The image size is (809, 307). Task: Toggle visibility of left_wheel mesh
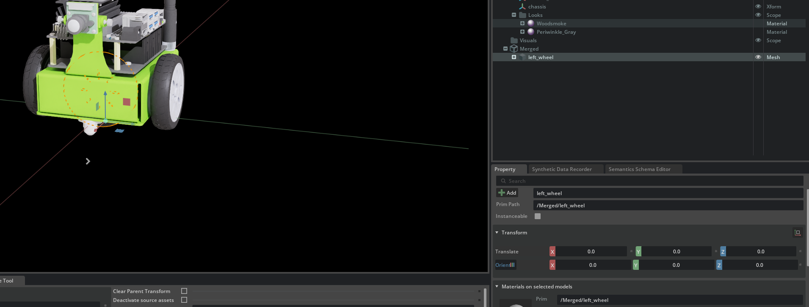(758, 57)
